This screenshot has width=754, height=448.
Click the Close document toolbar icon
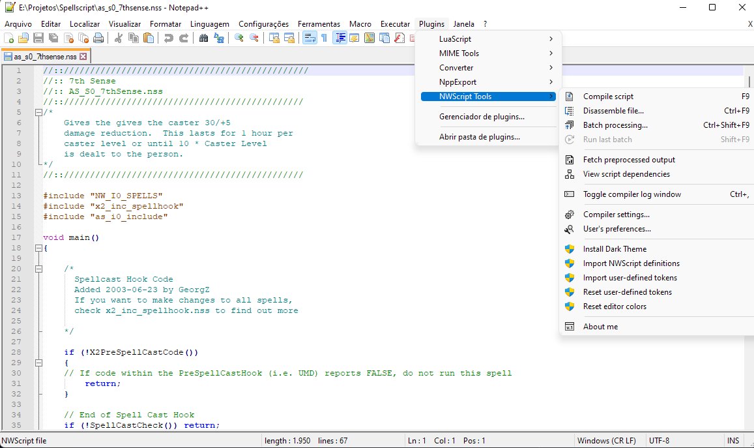click(69, 38)
